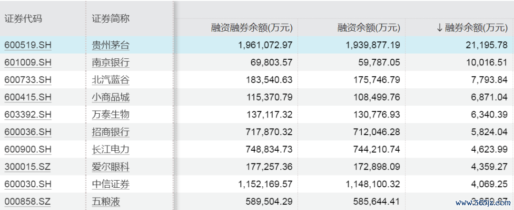Image resolution: width=514 pixels, height=210 pixels.
Task: Sort by 融券余额(万元) column header
Action: coord(472,28)
